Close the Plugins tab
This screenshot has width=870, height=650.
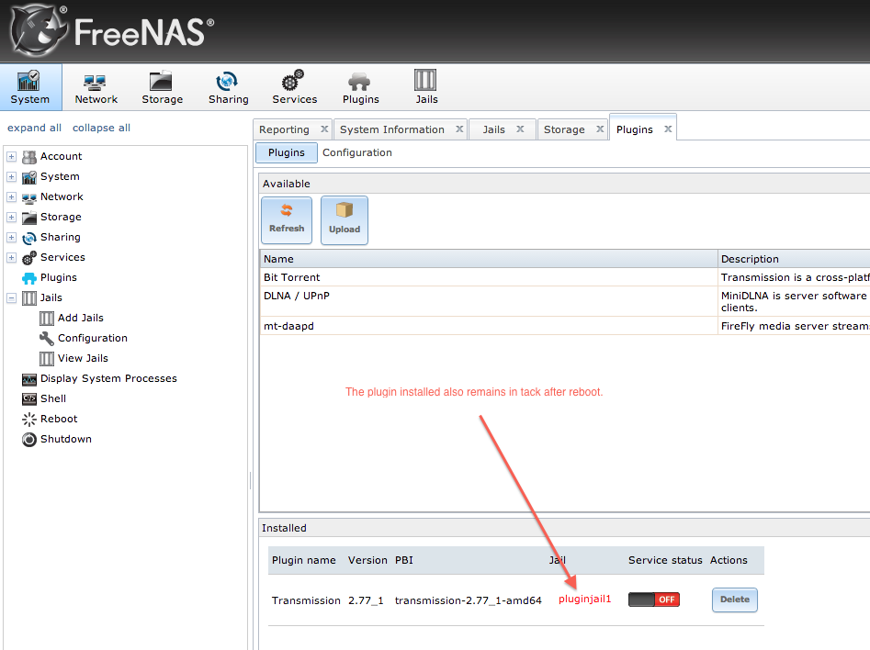(x=668, y=129)
